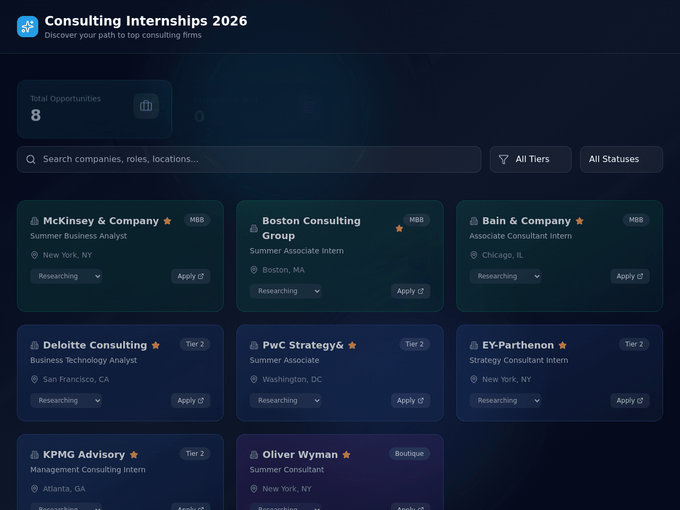680x510 pixels.
Task: Click Apply on the Boston Consulting Group card
Action: click(x=410, y=291)
